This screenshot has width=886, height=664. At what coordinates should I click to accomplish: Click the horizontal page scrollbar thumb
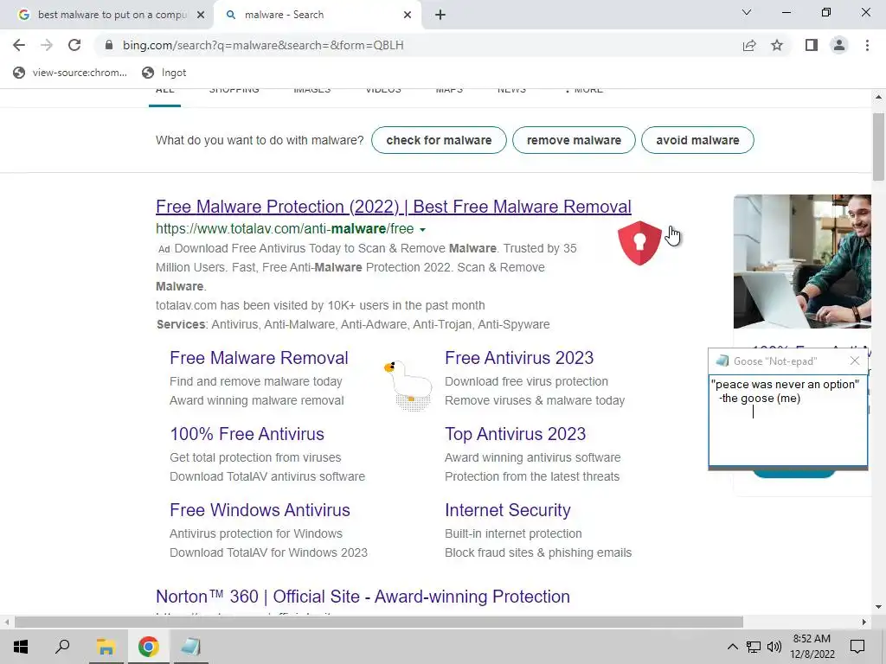point(379,622)
